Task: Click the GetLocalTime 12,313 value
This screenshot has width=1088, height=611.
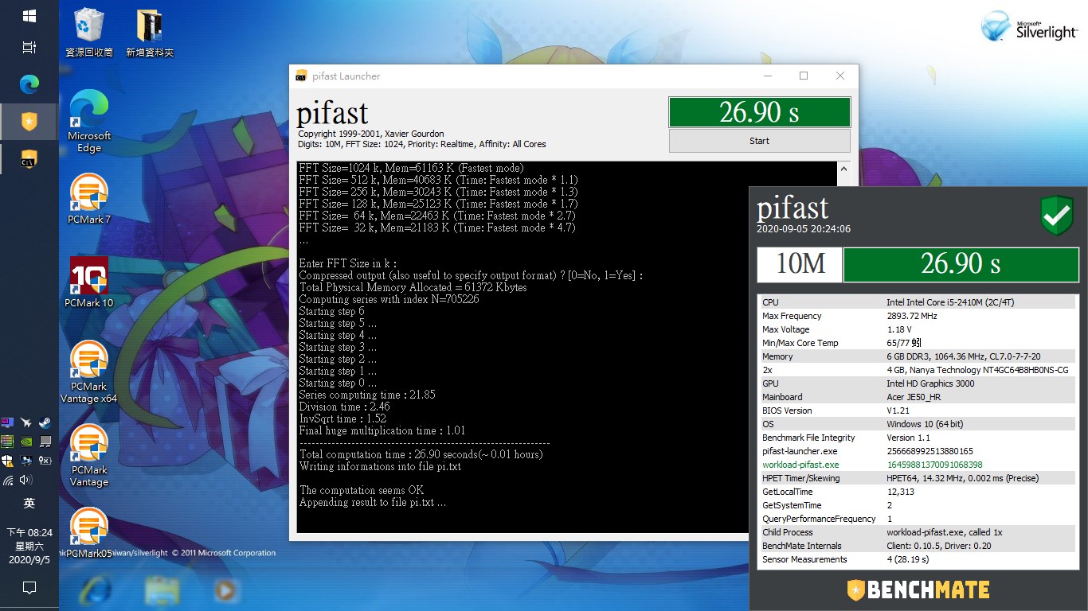Action: pyautogui.click(x=900, y=492)
